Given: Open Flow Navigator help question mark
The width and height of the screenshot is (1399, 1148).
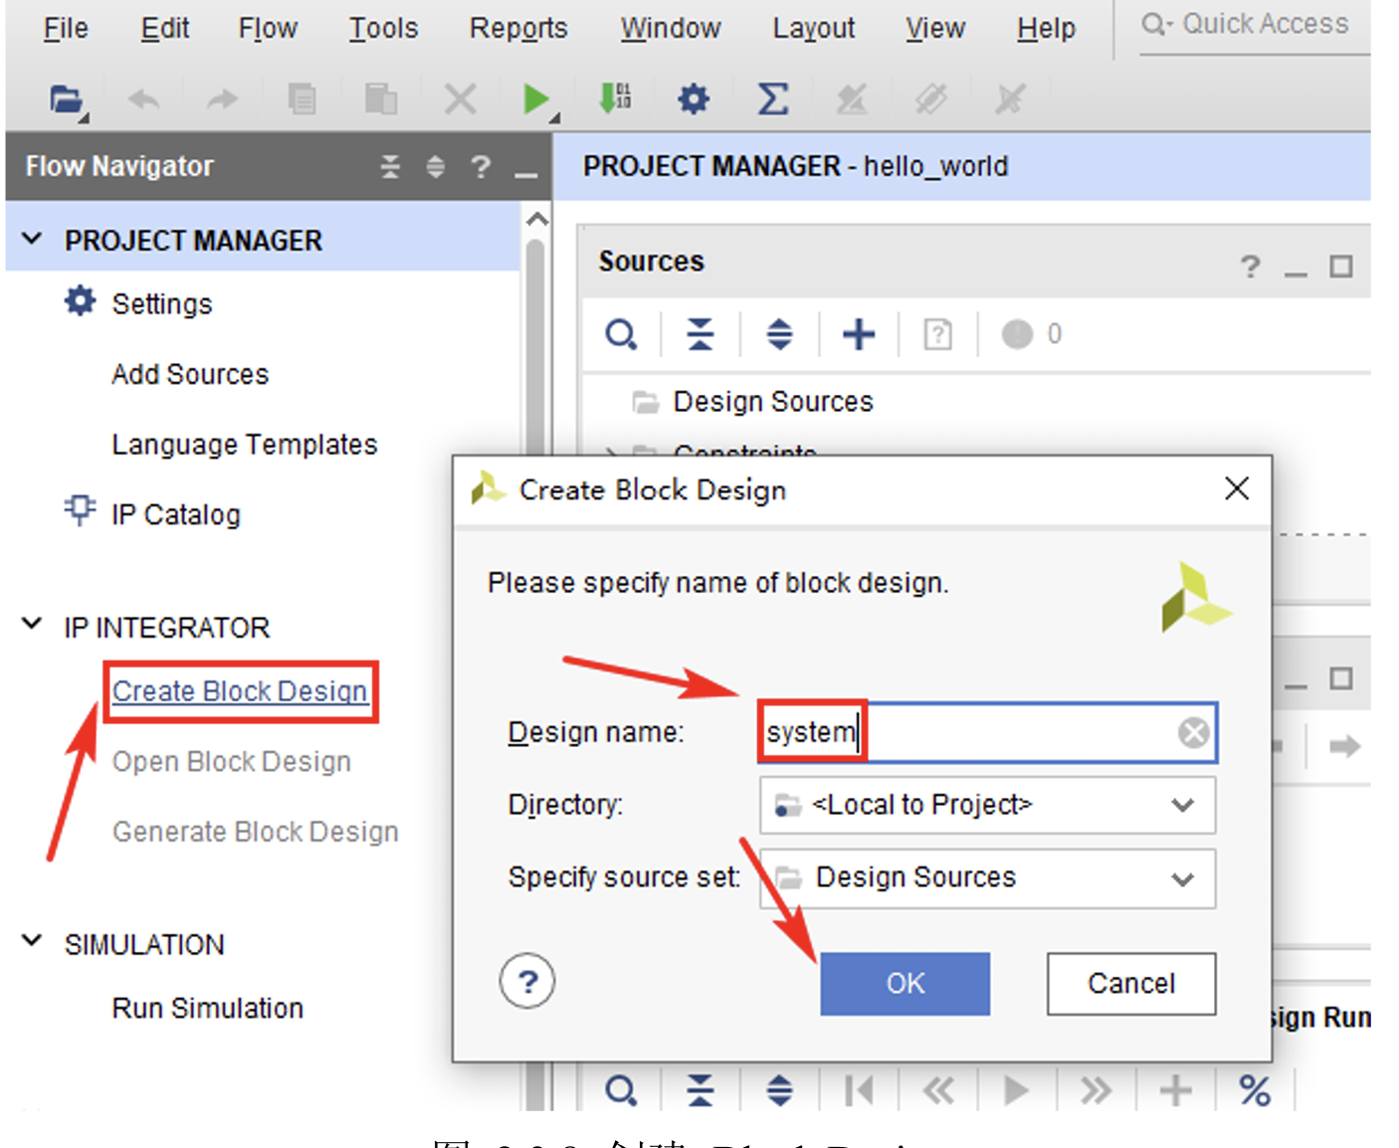Looking at the screenshot, I should click(481, 166).
